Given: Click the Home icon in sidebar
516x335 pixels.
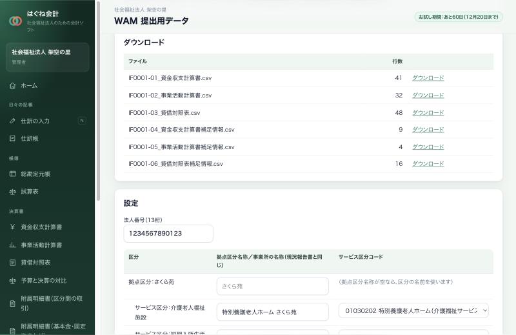Looking at the screenshot, I should [12, 86].
